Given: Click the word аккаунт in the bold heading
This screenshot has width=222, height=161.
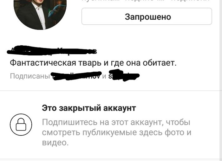Looking at the screenshot, I should click(120, 108).
